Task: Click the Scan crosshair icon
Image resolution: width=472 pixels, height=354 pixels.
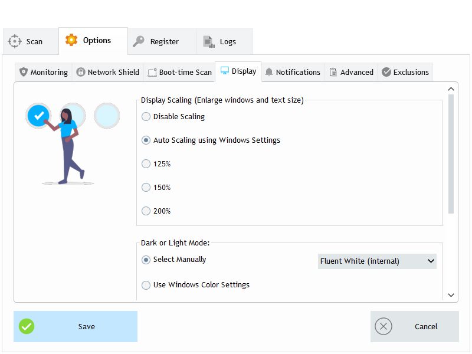Action: (15, 41)
